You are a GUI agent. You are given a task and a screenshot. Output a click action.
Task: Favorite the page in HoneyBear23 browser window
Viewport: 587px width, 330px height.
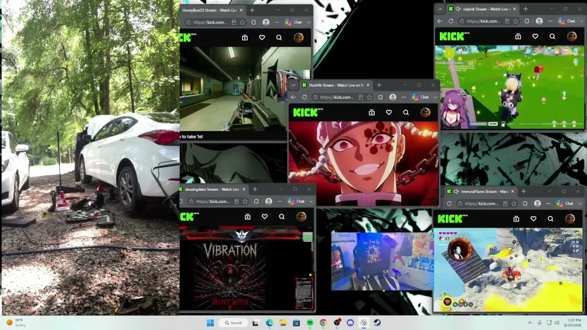[x=242, y=22]
